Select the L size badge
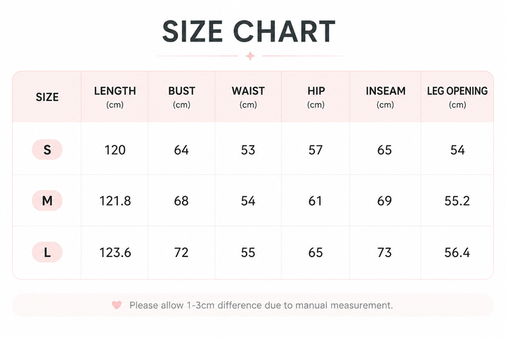Screen dimensions: 506x337 click(47, 252)
